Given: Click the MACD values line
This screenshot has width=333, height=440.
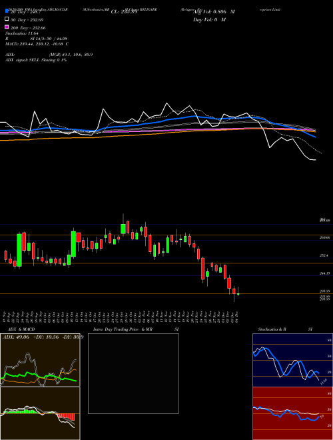Looking at the screenshot, I should click(x=37, y=44).
